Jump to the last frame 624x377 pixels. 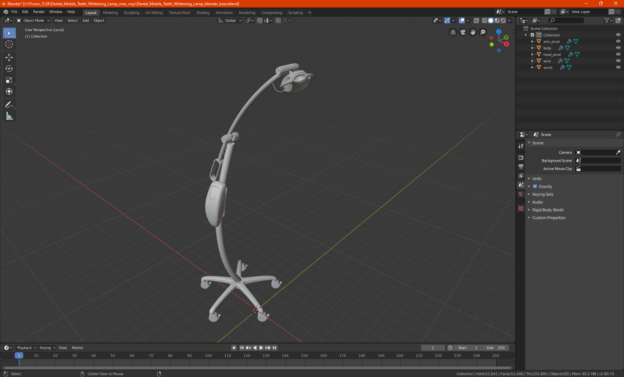275,348
